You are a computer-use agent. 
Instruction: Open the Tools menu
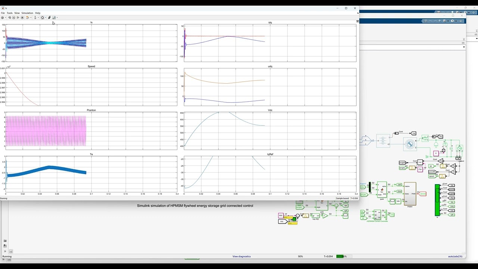10,13
